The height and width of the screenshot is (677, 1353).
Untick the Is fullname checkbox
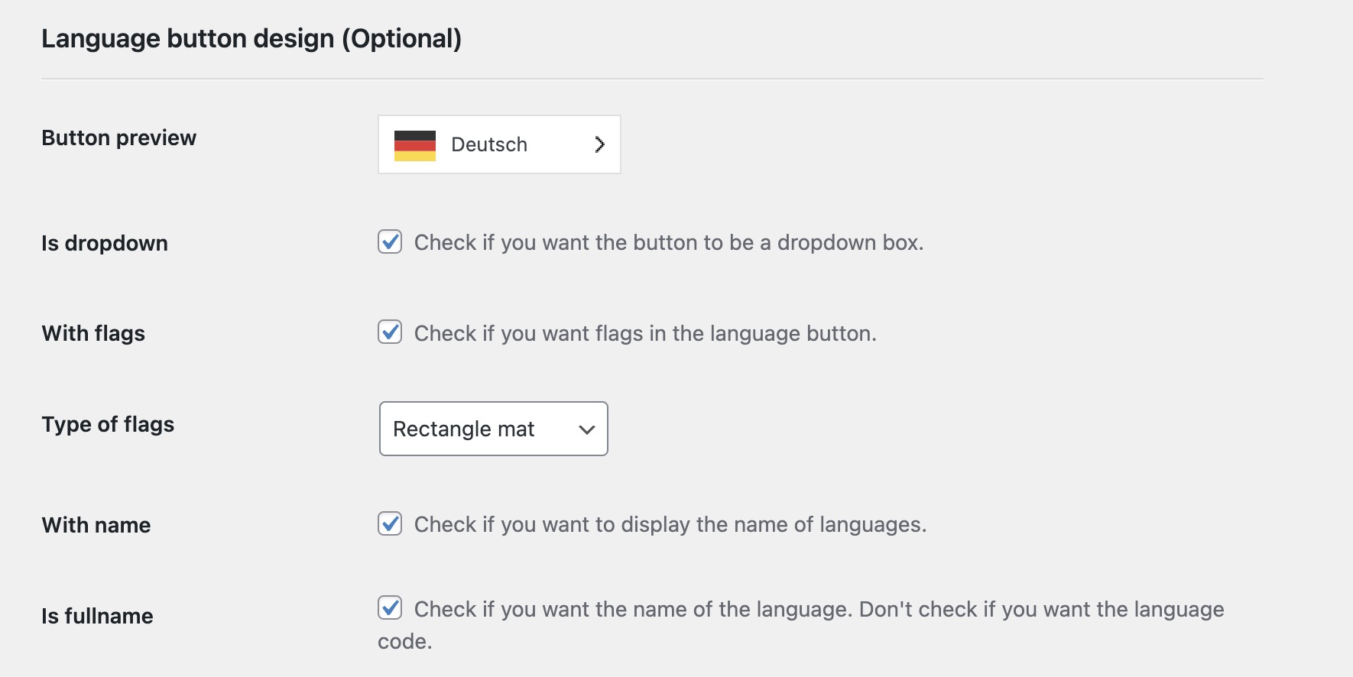(x=390, y=608)
